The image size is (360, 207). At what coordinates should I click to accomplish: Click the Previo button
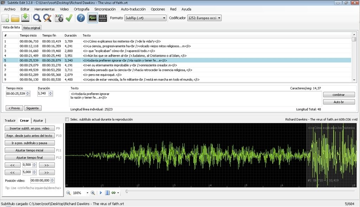coord(14,108)
